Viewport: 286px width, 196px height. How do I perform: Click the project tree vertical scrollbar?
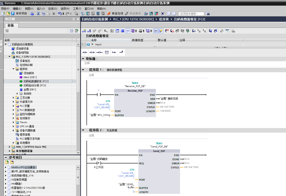(78, 99)
